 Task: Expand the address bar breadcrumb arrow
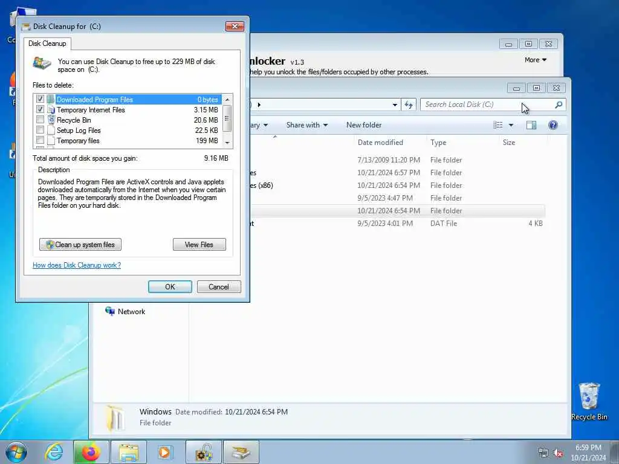(259, 105)
